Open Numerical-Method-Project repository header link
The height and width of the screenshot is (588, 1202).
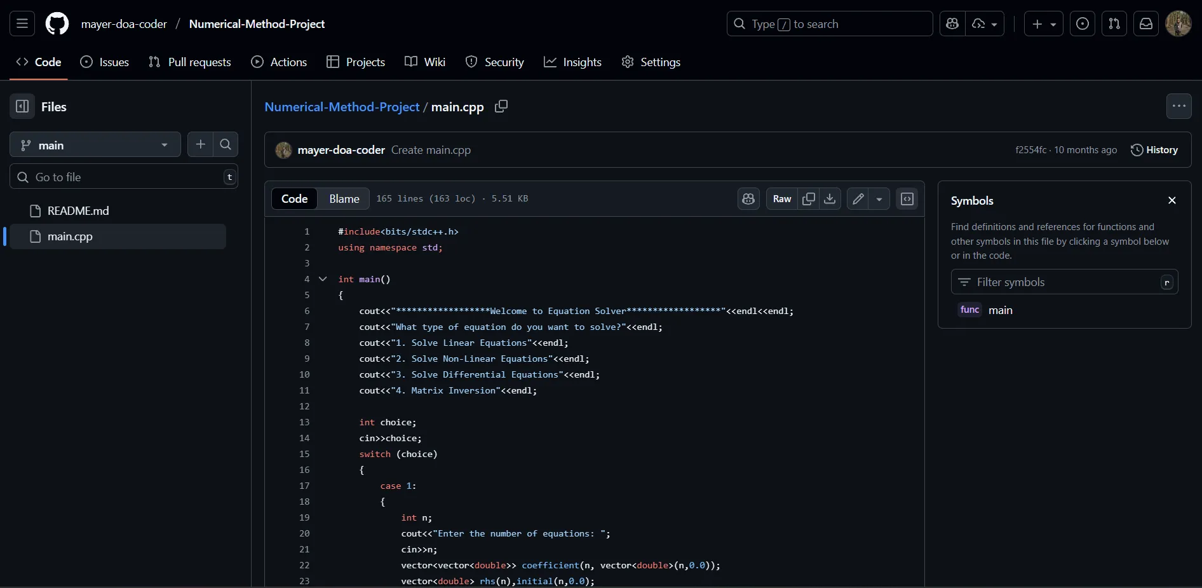click(x=257, y=24)
